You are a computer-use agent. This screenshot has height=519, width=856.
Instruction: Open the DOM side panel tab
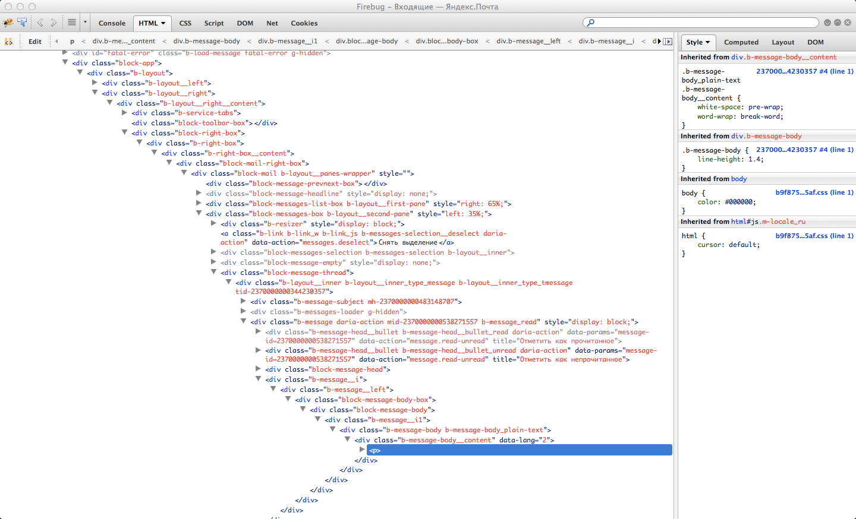point(816,42)
